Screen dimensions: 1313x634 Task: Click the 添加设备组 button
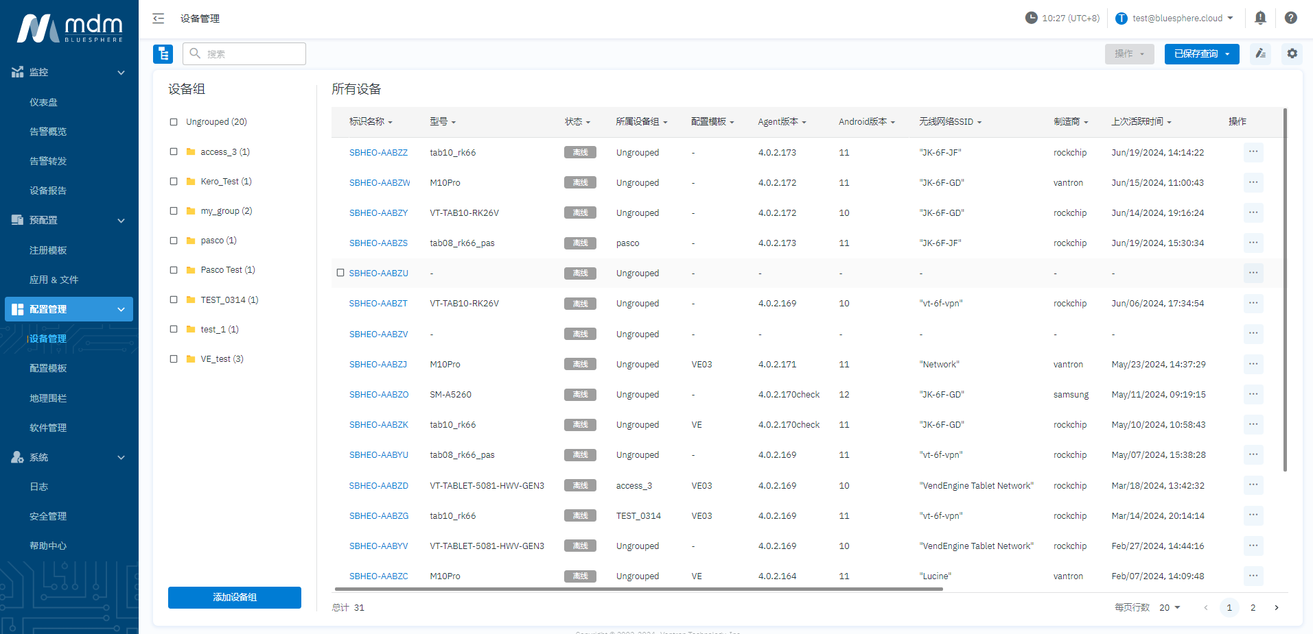(x=234, y=597)
